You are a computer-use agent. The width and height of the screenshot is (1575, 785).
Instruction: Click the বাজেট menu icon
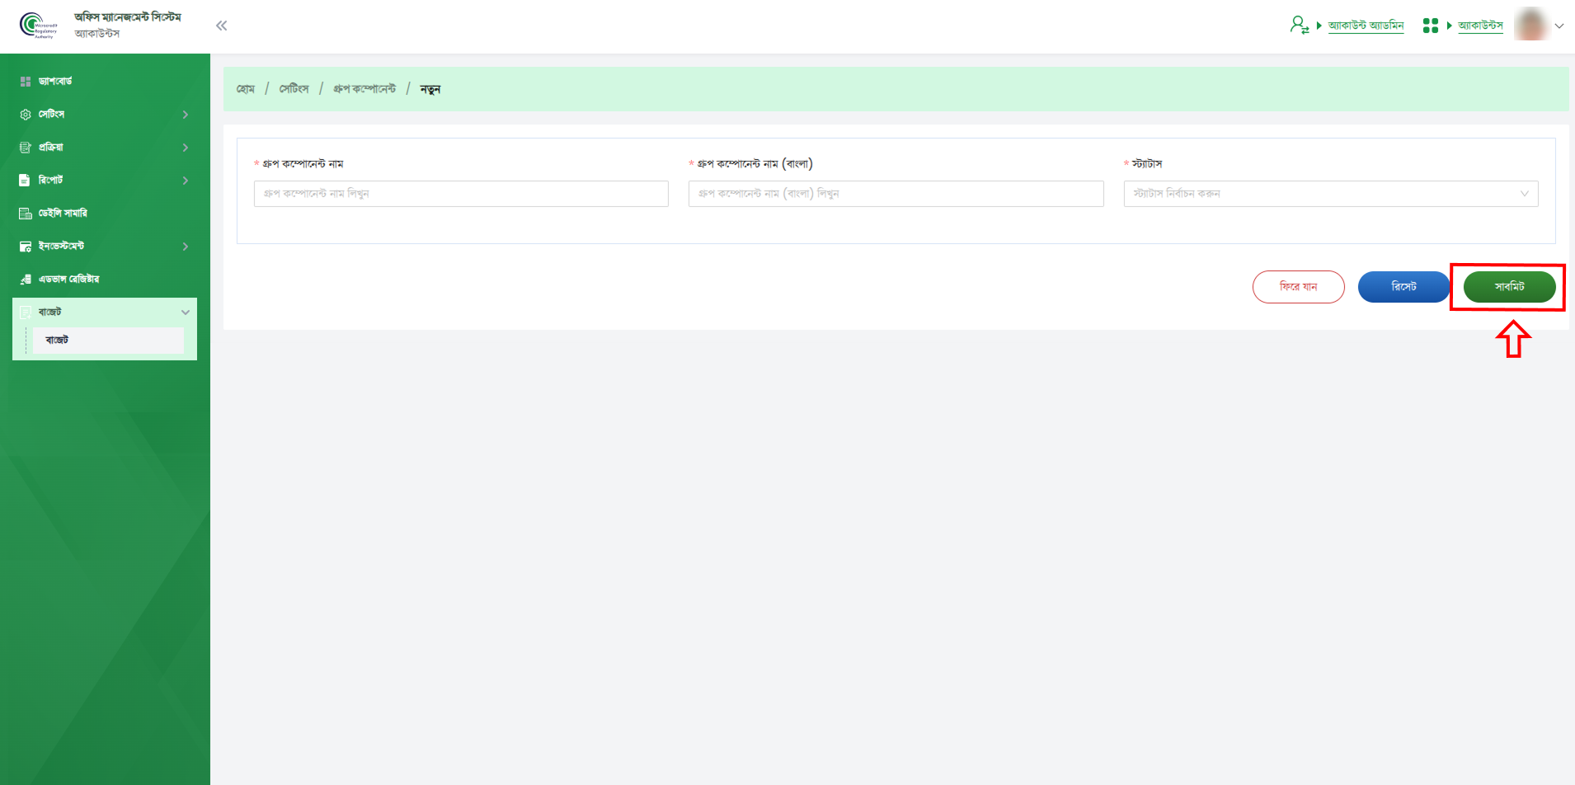pos(26,313)
